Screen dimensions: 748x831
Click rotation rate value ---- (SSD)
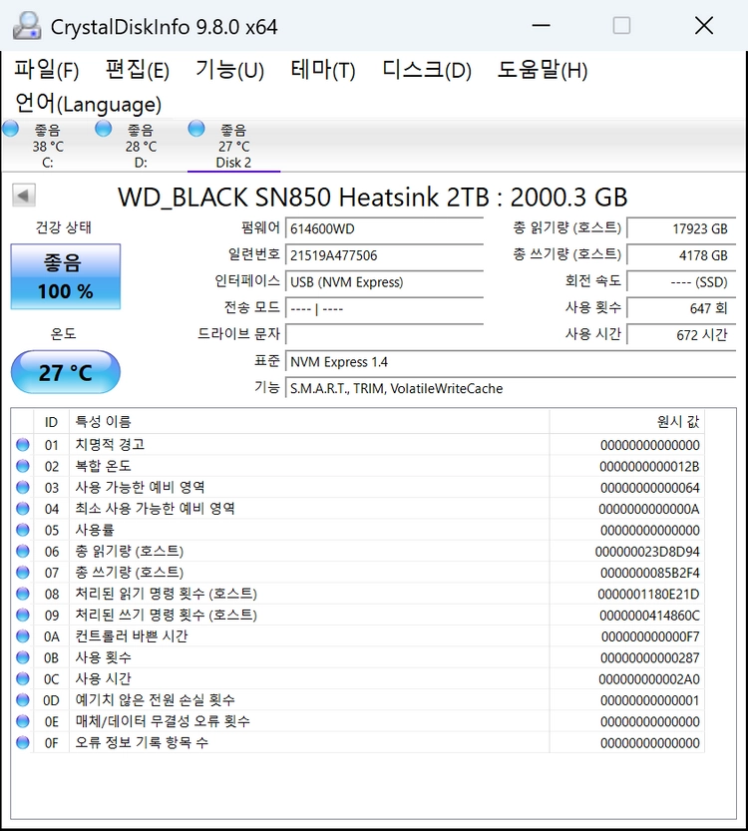click(x=681, y=282)
